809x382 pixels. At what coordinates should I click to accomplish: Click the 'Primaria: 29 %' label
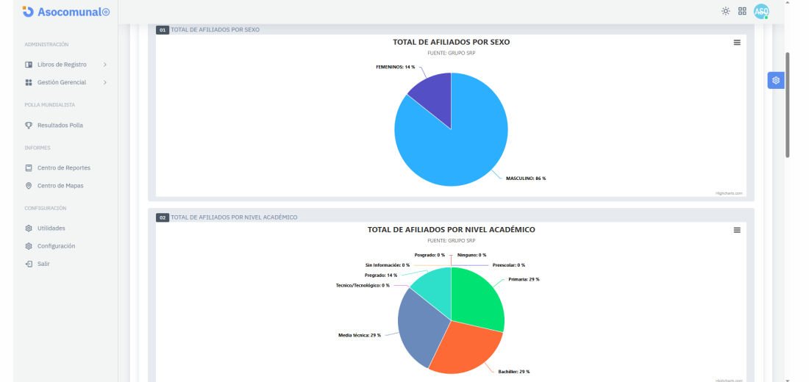coord(524,279)
